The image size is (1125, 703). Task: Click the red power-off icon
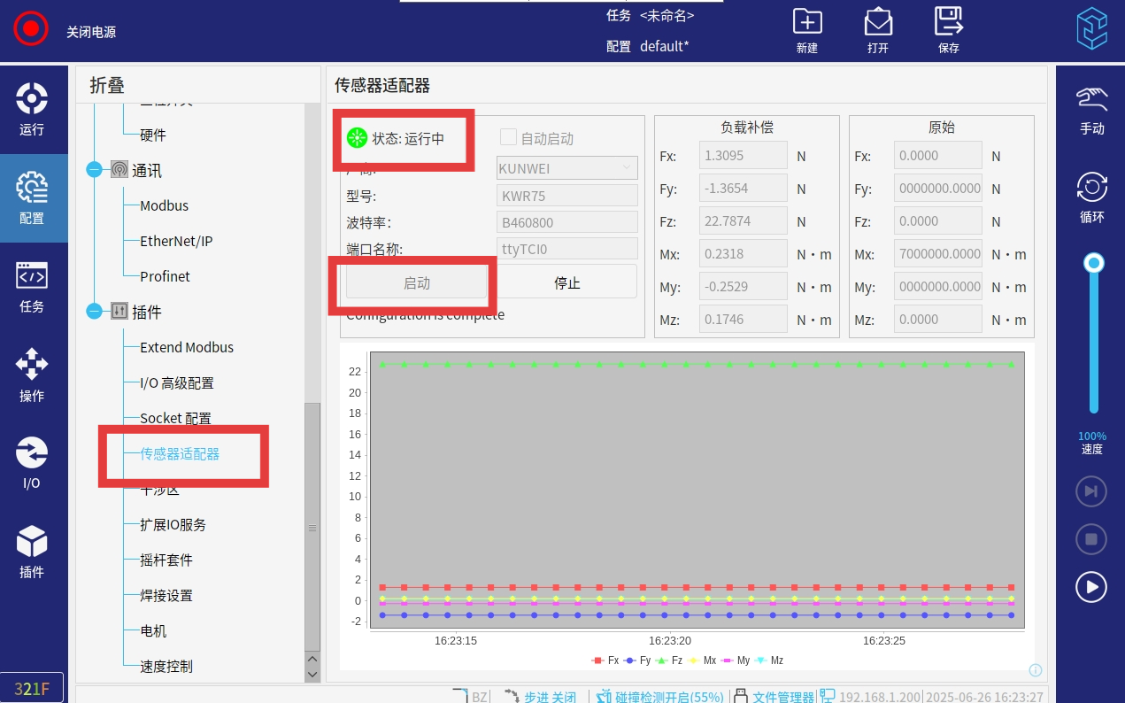30,29
